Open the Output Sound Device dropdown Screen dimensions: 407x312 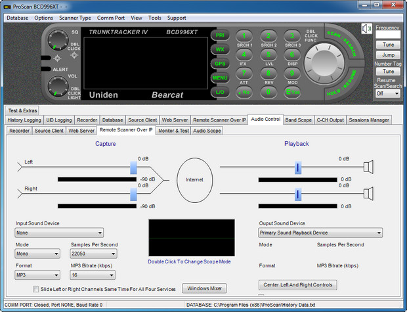coord(320,233)
